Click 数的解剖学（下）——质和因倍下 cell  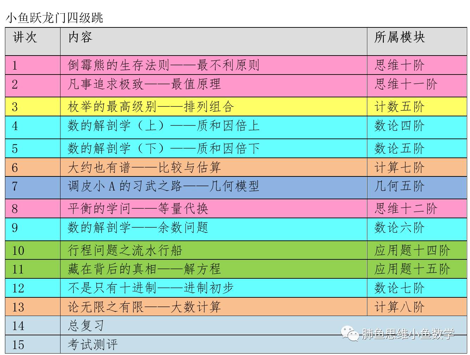[214, 148]
